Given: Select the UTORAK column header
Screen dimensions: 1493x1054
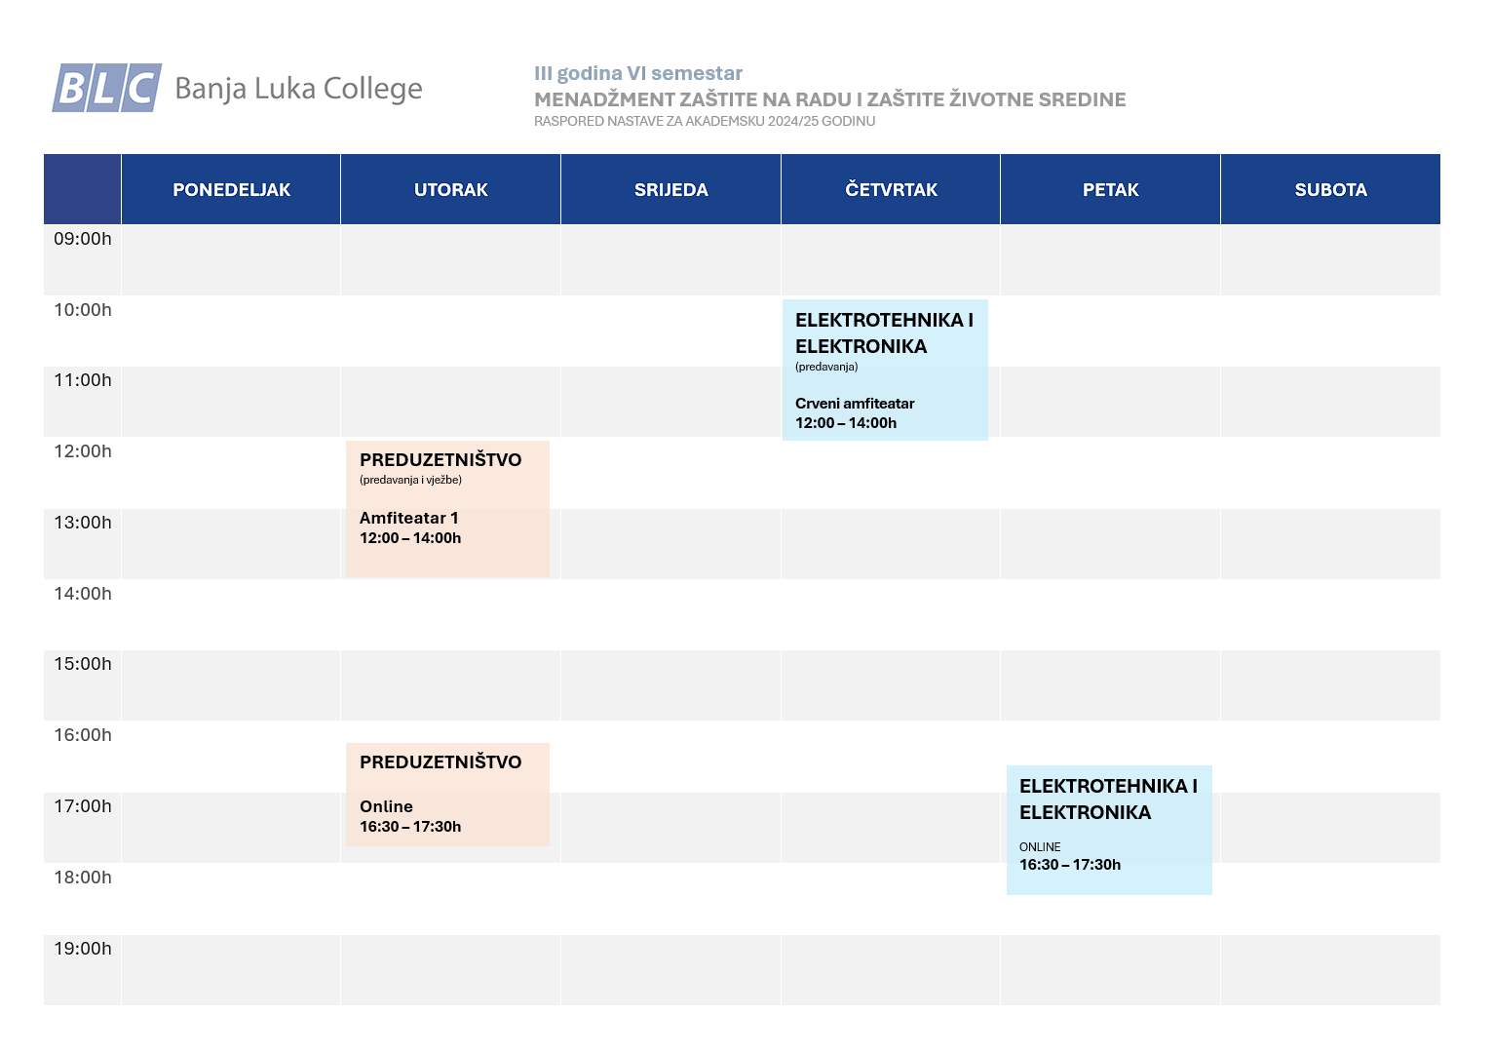Looking at the screenshot, I should click(x=450, y=189).
